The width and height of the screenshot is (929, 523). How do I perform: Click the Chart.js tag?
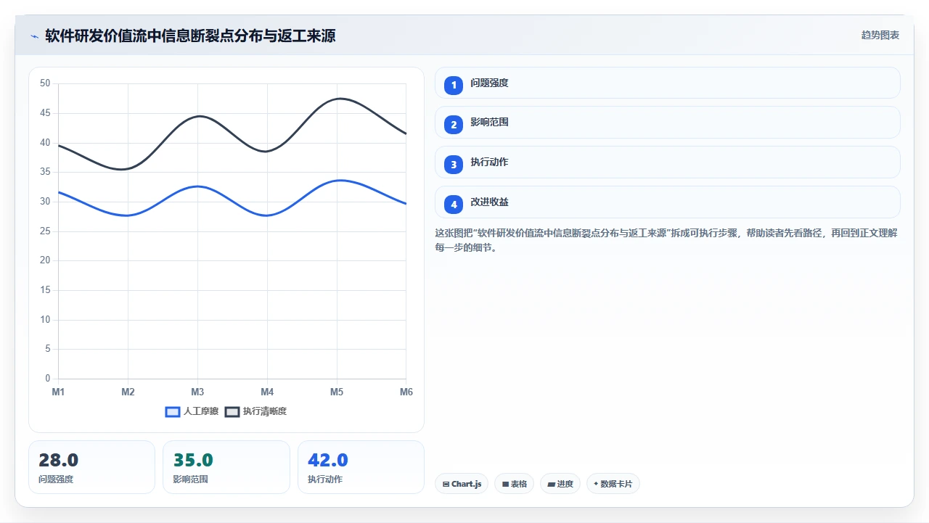[x=462, y=484]
